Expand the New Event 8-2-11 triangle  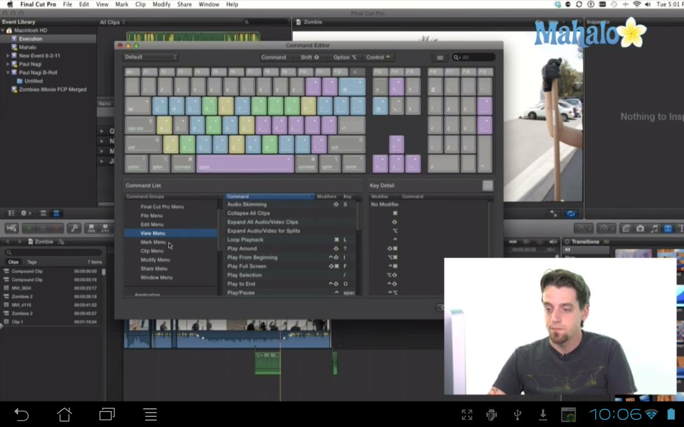click(8, 56)
